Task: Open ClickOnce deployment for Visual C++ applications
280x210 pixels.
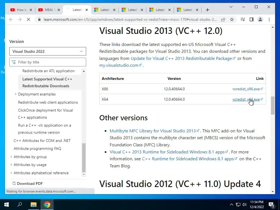Action: pyautogui.click(x=46, y=114)
